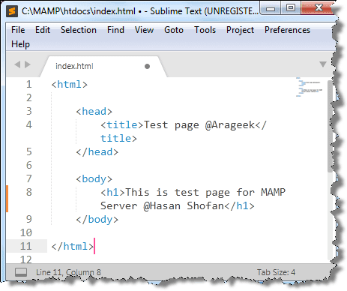Click the code minimap preview
This screenshot has width=347, height=291.
point(310,87)
